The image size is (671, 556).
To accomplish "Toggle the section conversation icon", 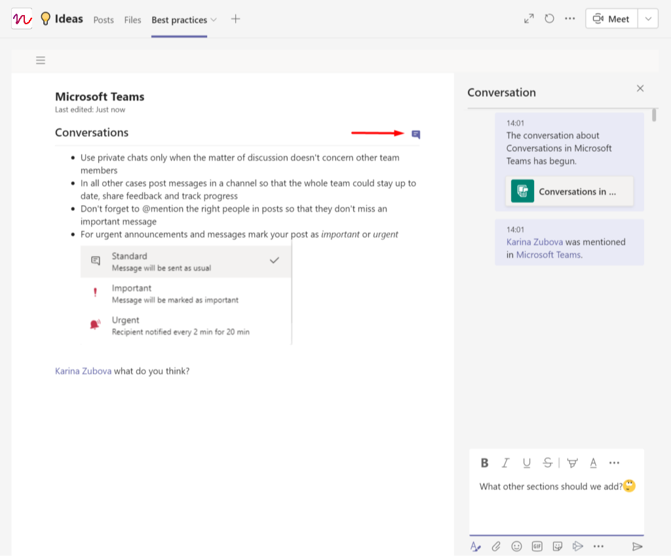I will click(416, 134).
